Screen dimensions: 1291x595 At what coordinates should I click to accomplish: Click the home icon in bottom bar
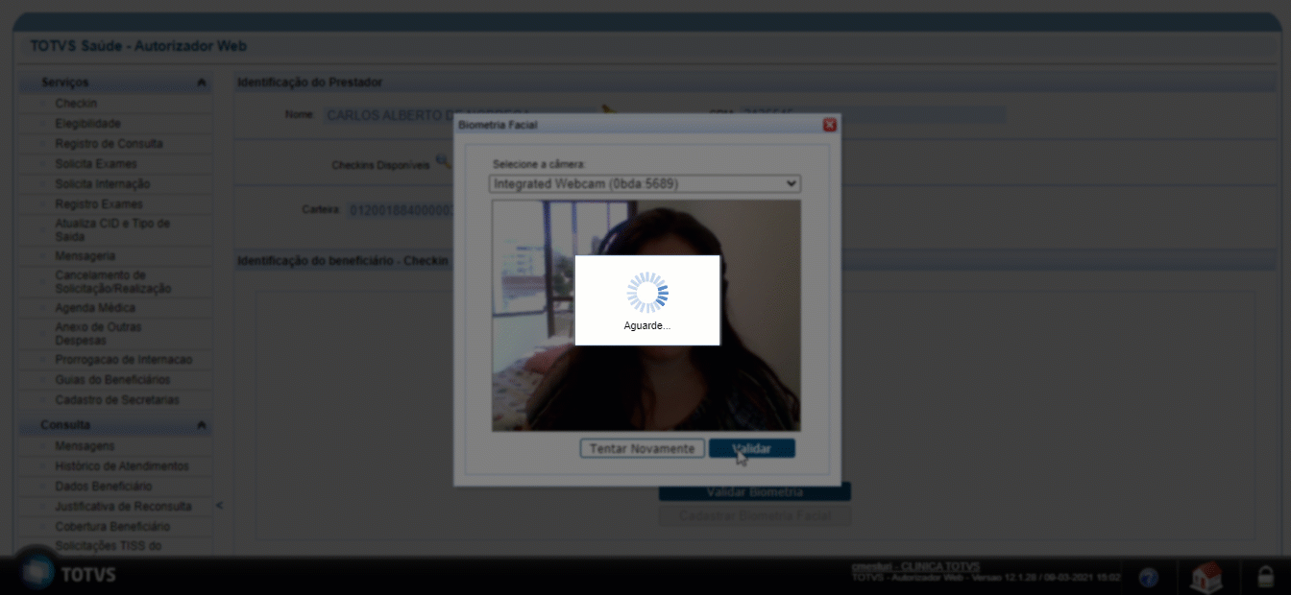1206,576
